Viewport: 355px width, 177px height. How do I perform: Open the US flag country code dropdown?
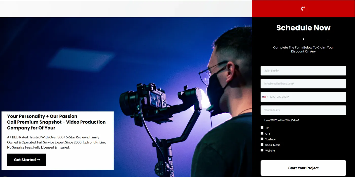tap(265, 97)
